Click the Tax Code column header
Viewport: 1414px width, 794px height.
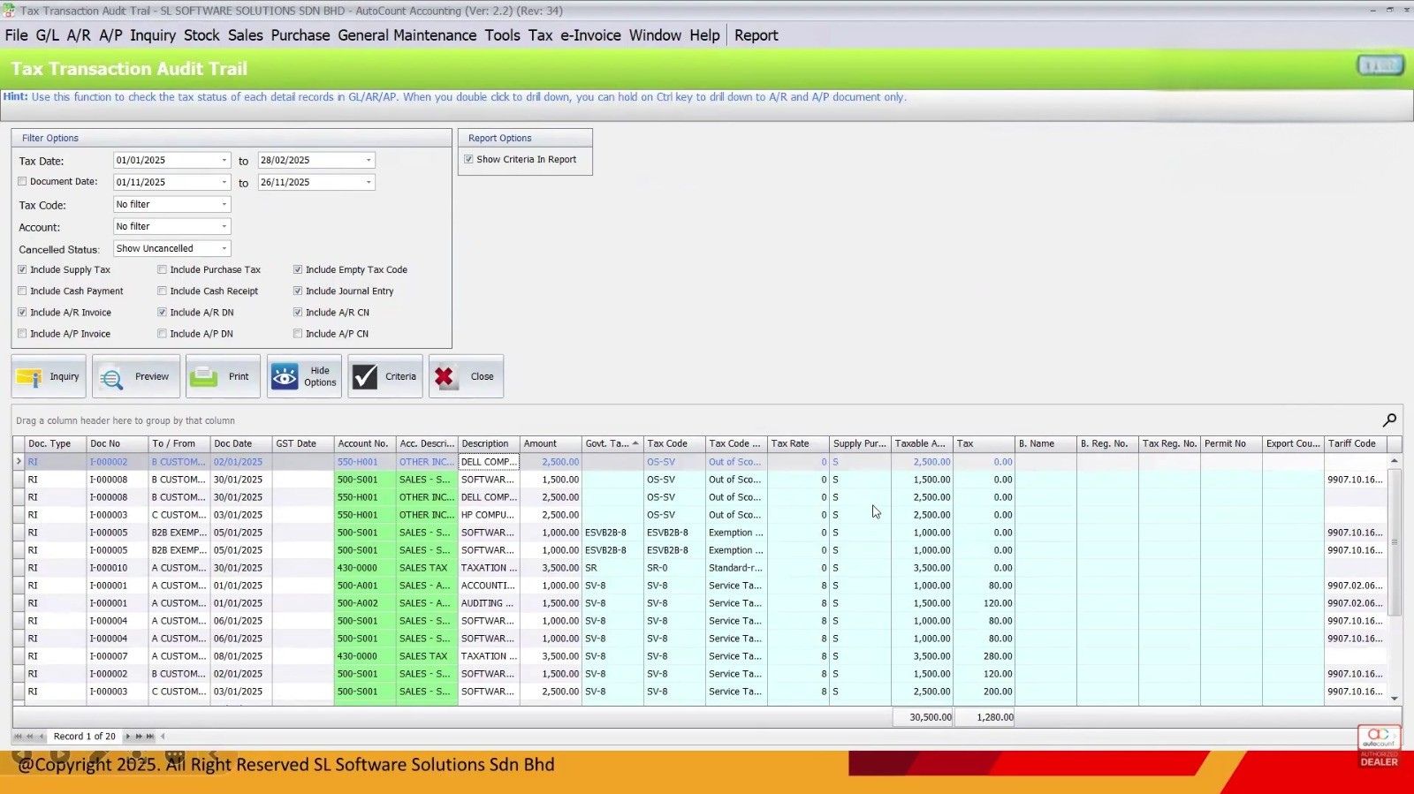tap(674, 443)
